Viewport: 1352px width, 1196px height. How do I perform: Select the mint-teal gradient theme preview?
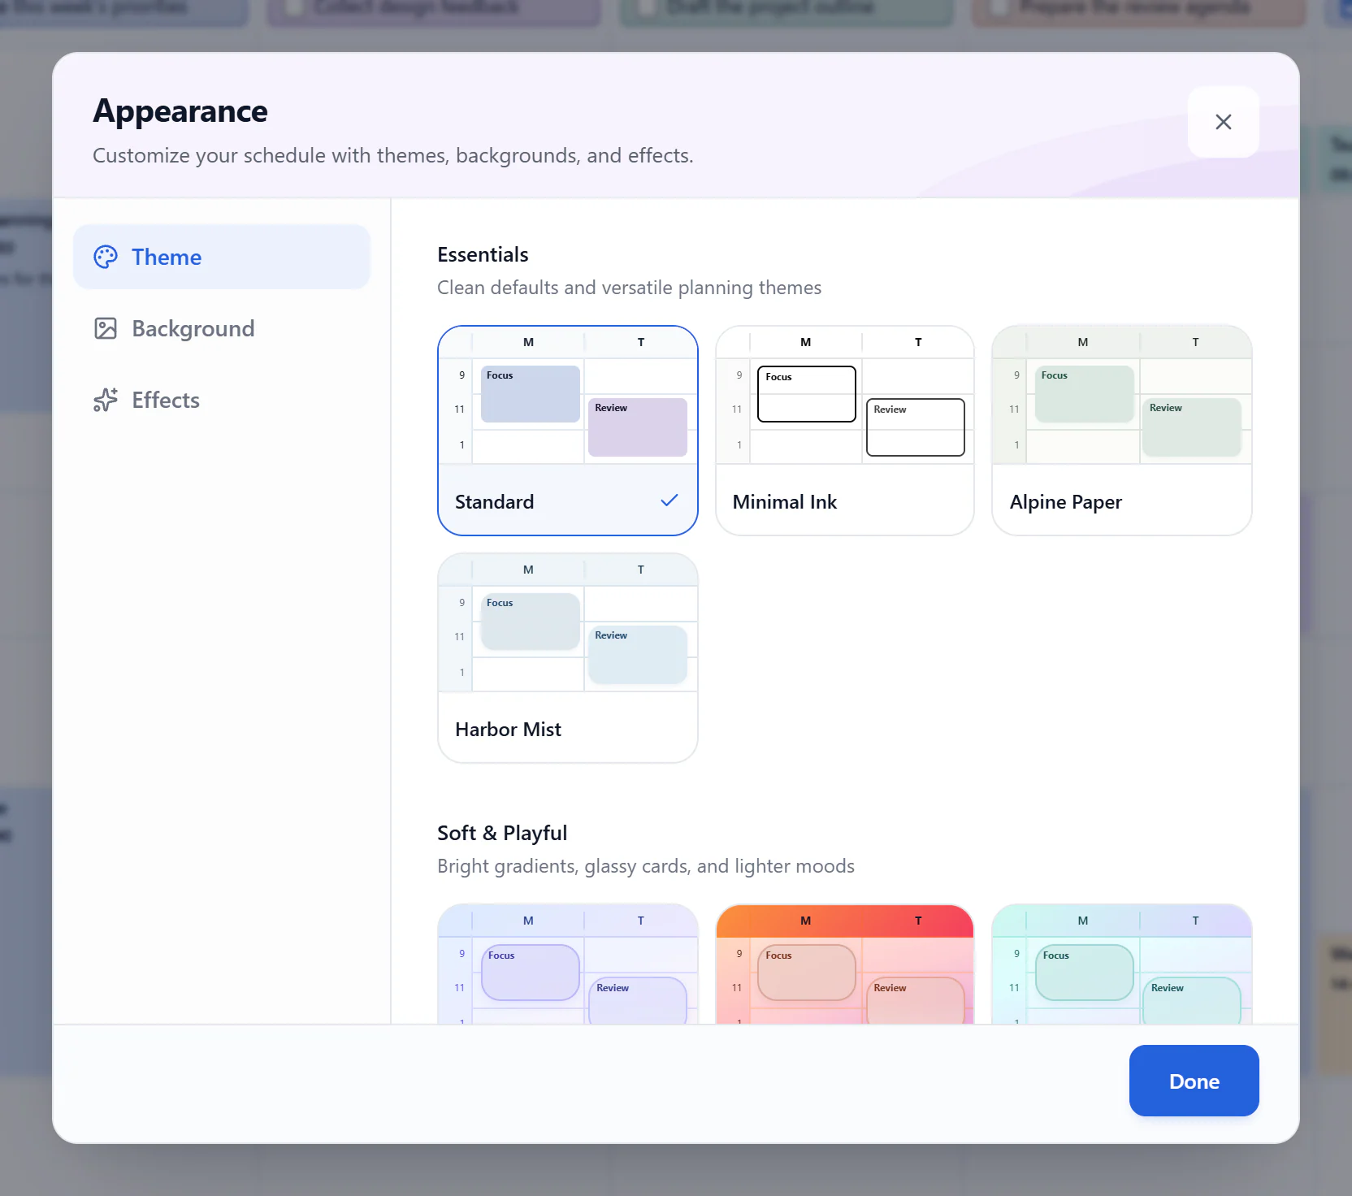[1122, 964]
